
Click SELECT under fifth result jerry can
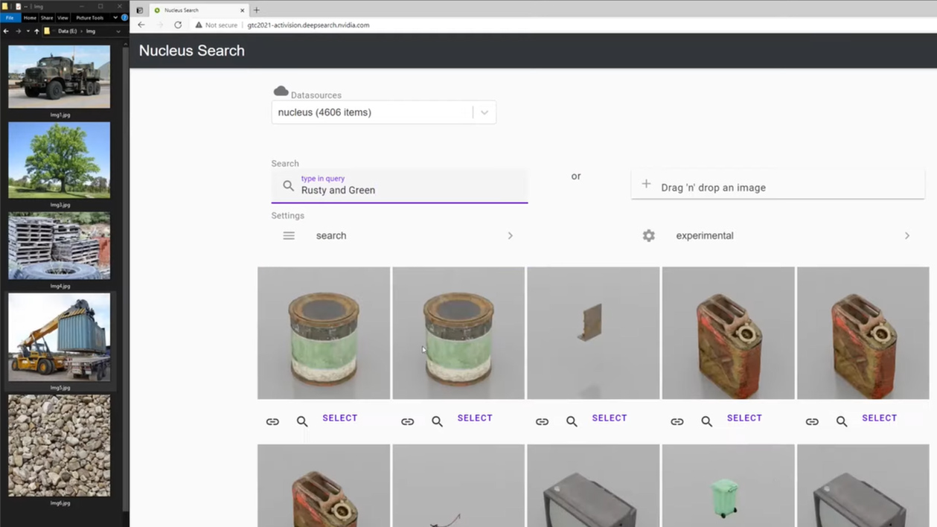point(880,418)
